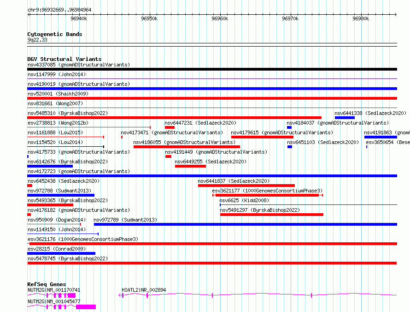Image resolution: width=410 pixels, height=312 pixels.
Task: Select nsv5493365 (ByrskaBishop2022) label
Action: pos(68,200)
